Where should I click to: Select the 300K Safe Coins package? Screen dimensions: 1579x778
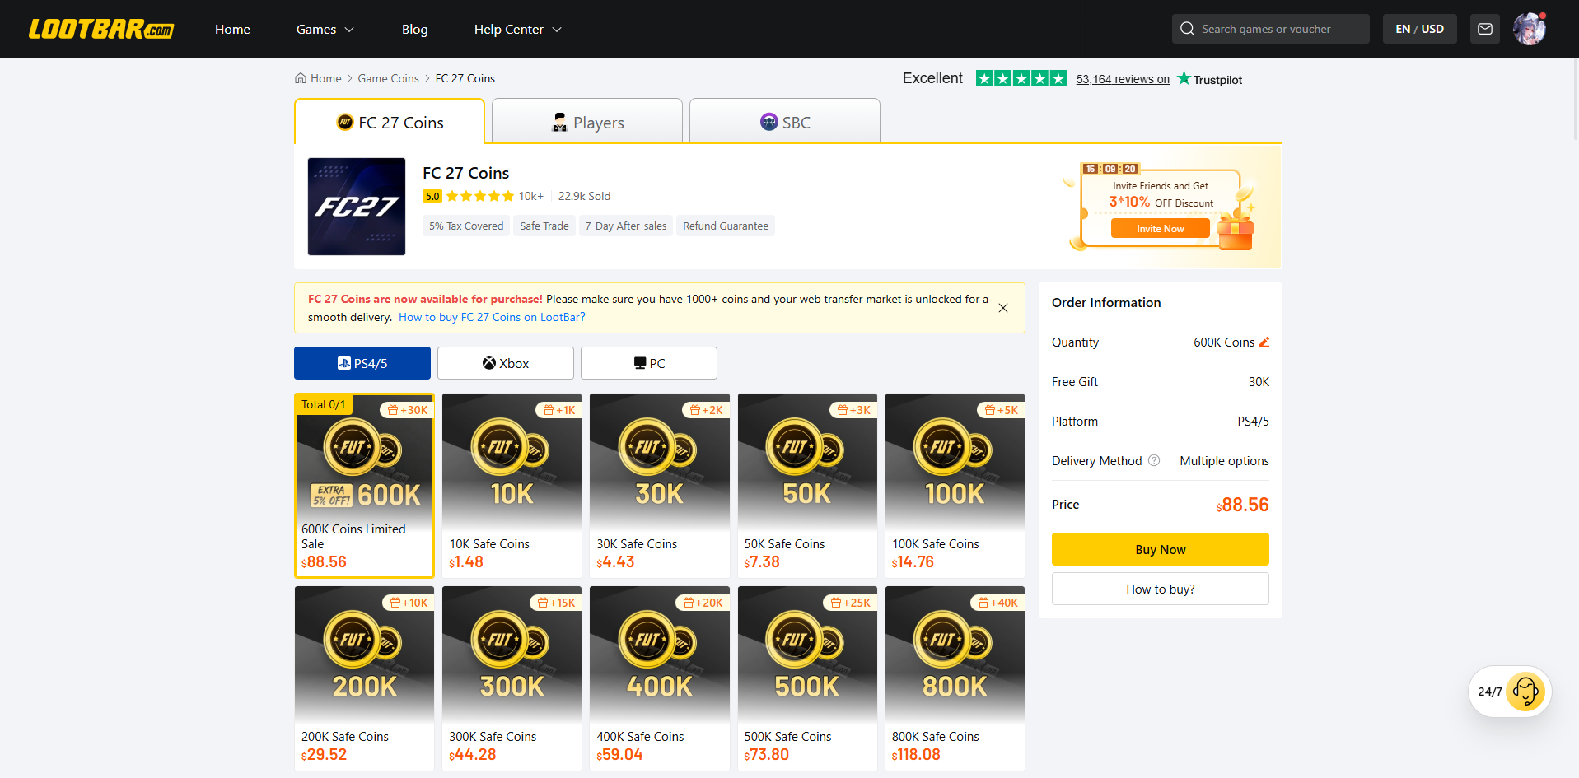[512, 678]
